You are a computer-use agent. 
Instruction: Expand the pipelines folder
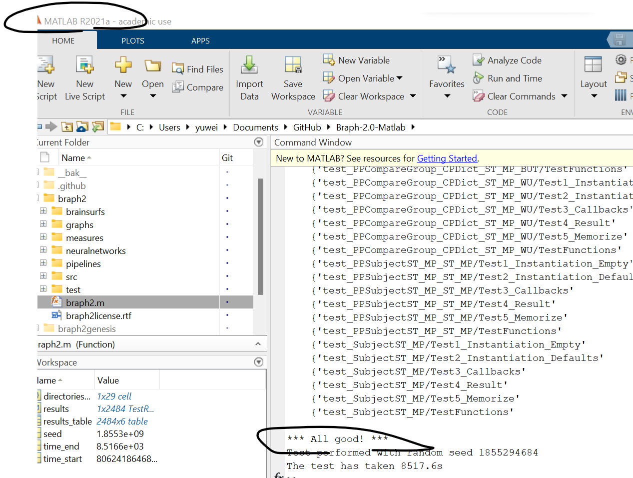(x=44, y=263)
